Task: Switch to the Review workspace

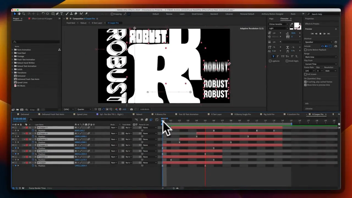Action: [x=169, y=14]
